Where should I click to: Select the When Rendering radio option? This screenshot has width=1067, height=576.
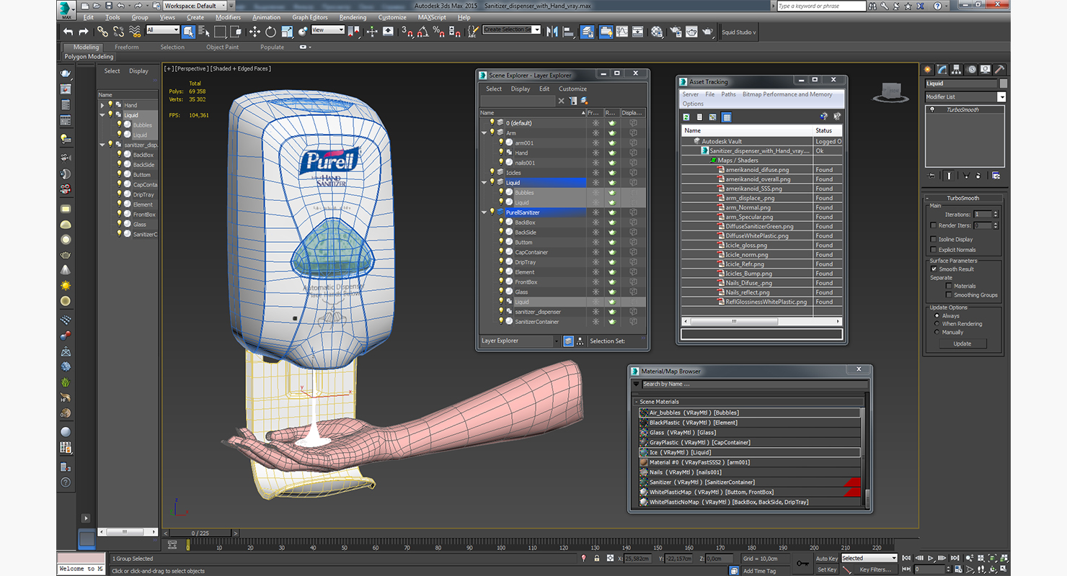tap(937, 324)
